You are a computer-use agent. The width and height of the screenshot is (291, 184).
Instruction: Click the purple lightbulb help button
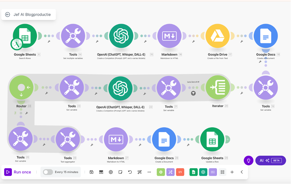[249, 160]
